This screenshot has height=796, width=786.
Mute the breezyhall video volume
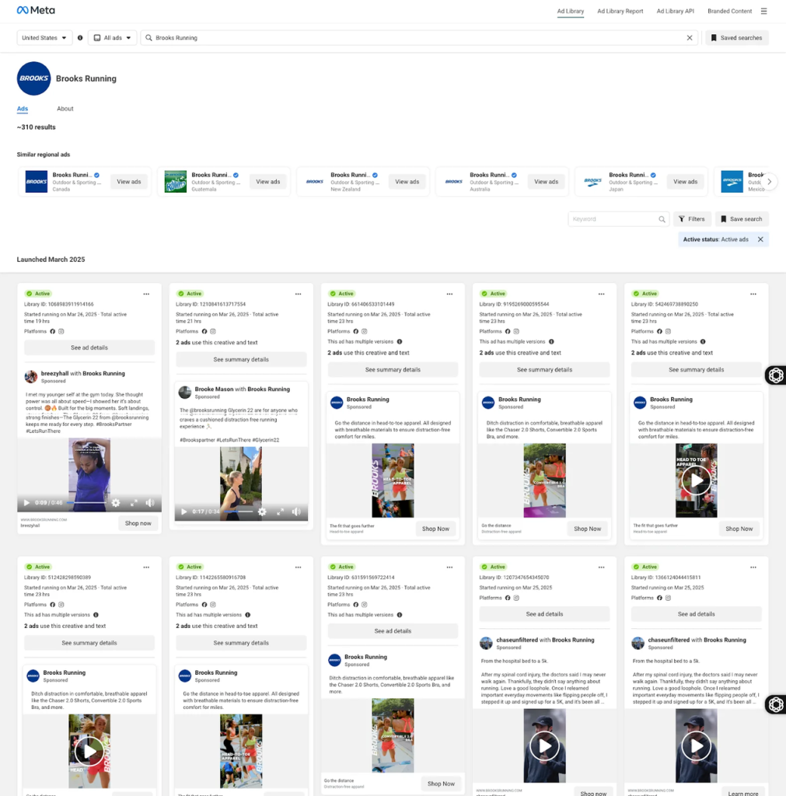click(150, 503)
